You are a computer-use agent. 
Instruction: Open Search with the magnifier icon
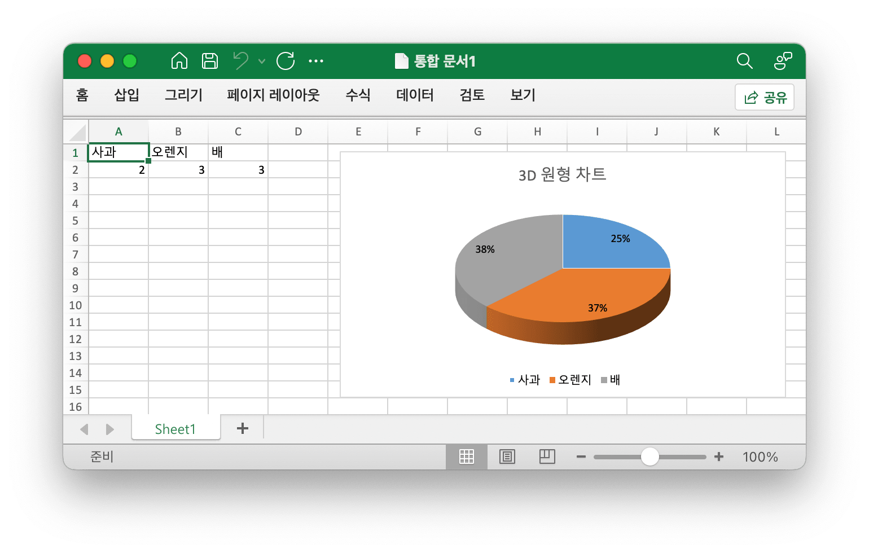click(x=744, y=61)
